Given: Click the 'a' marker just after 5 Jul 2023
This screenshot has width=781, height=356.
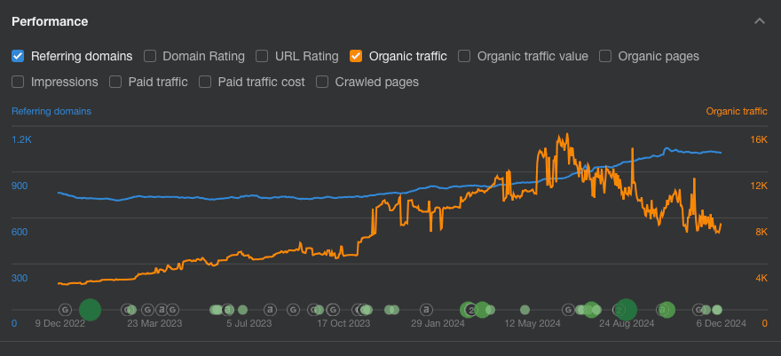Looking at the screenshot, I should [x=270, y=310].
